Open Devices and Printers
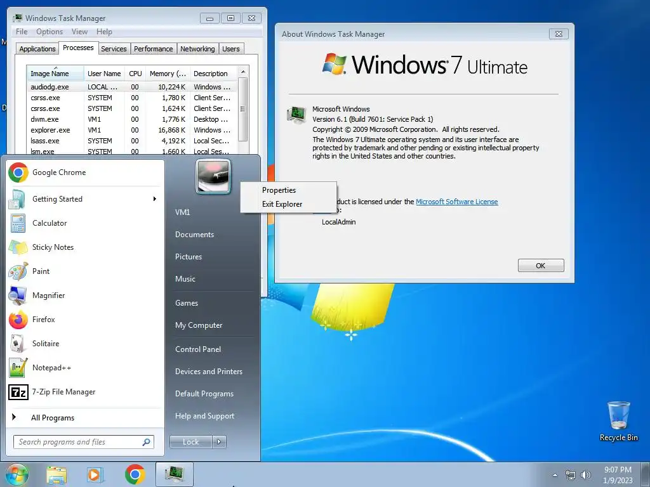 (208, 372)
